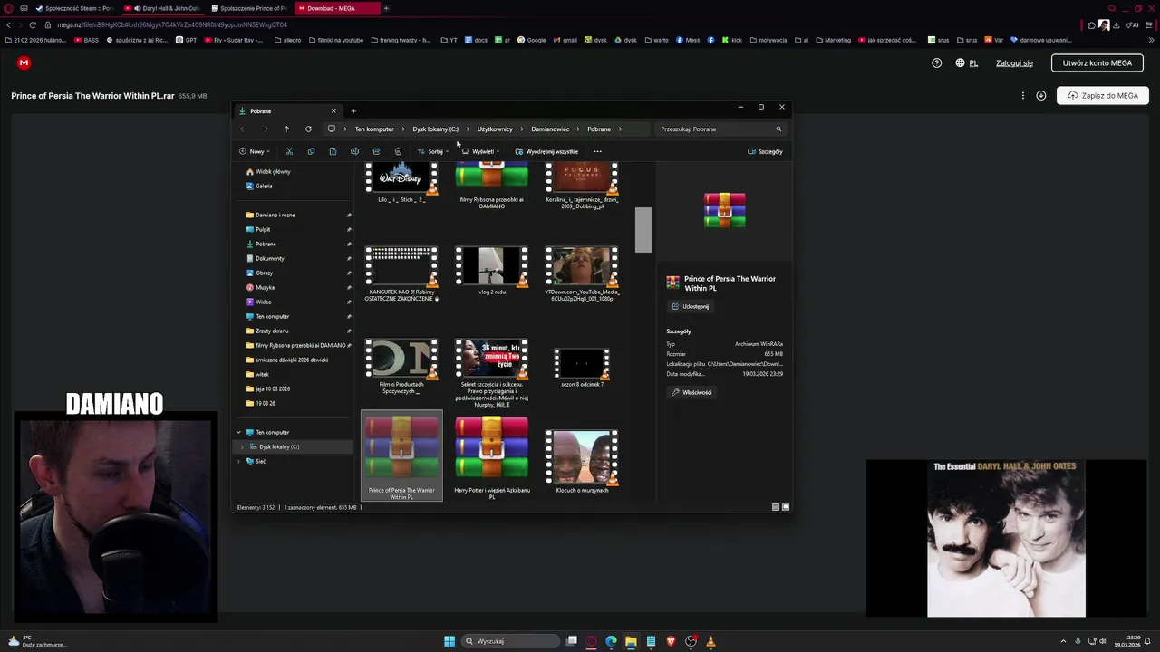Click the browser address bar URL
The height and width of the screenshot is (652, 1160).
coord(172,24)
